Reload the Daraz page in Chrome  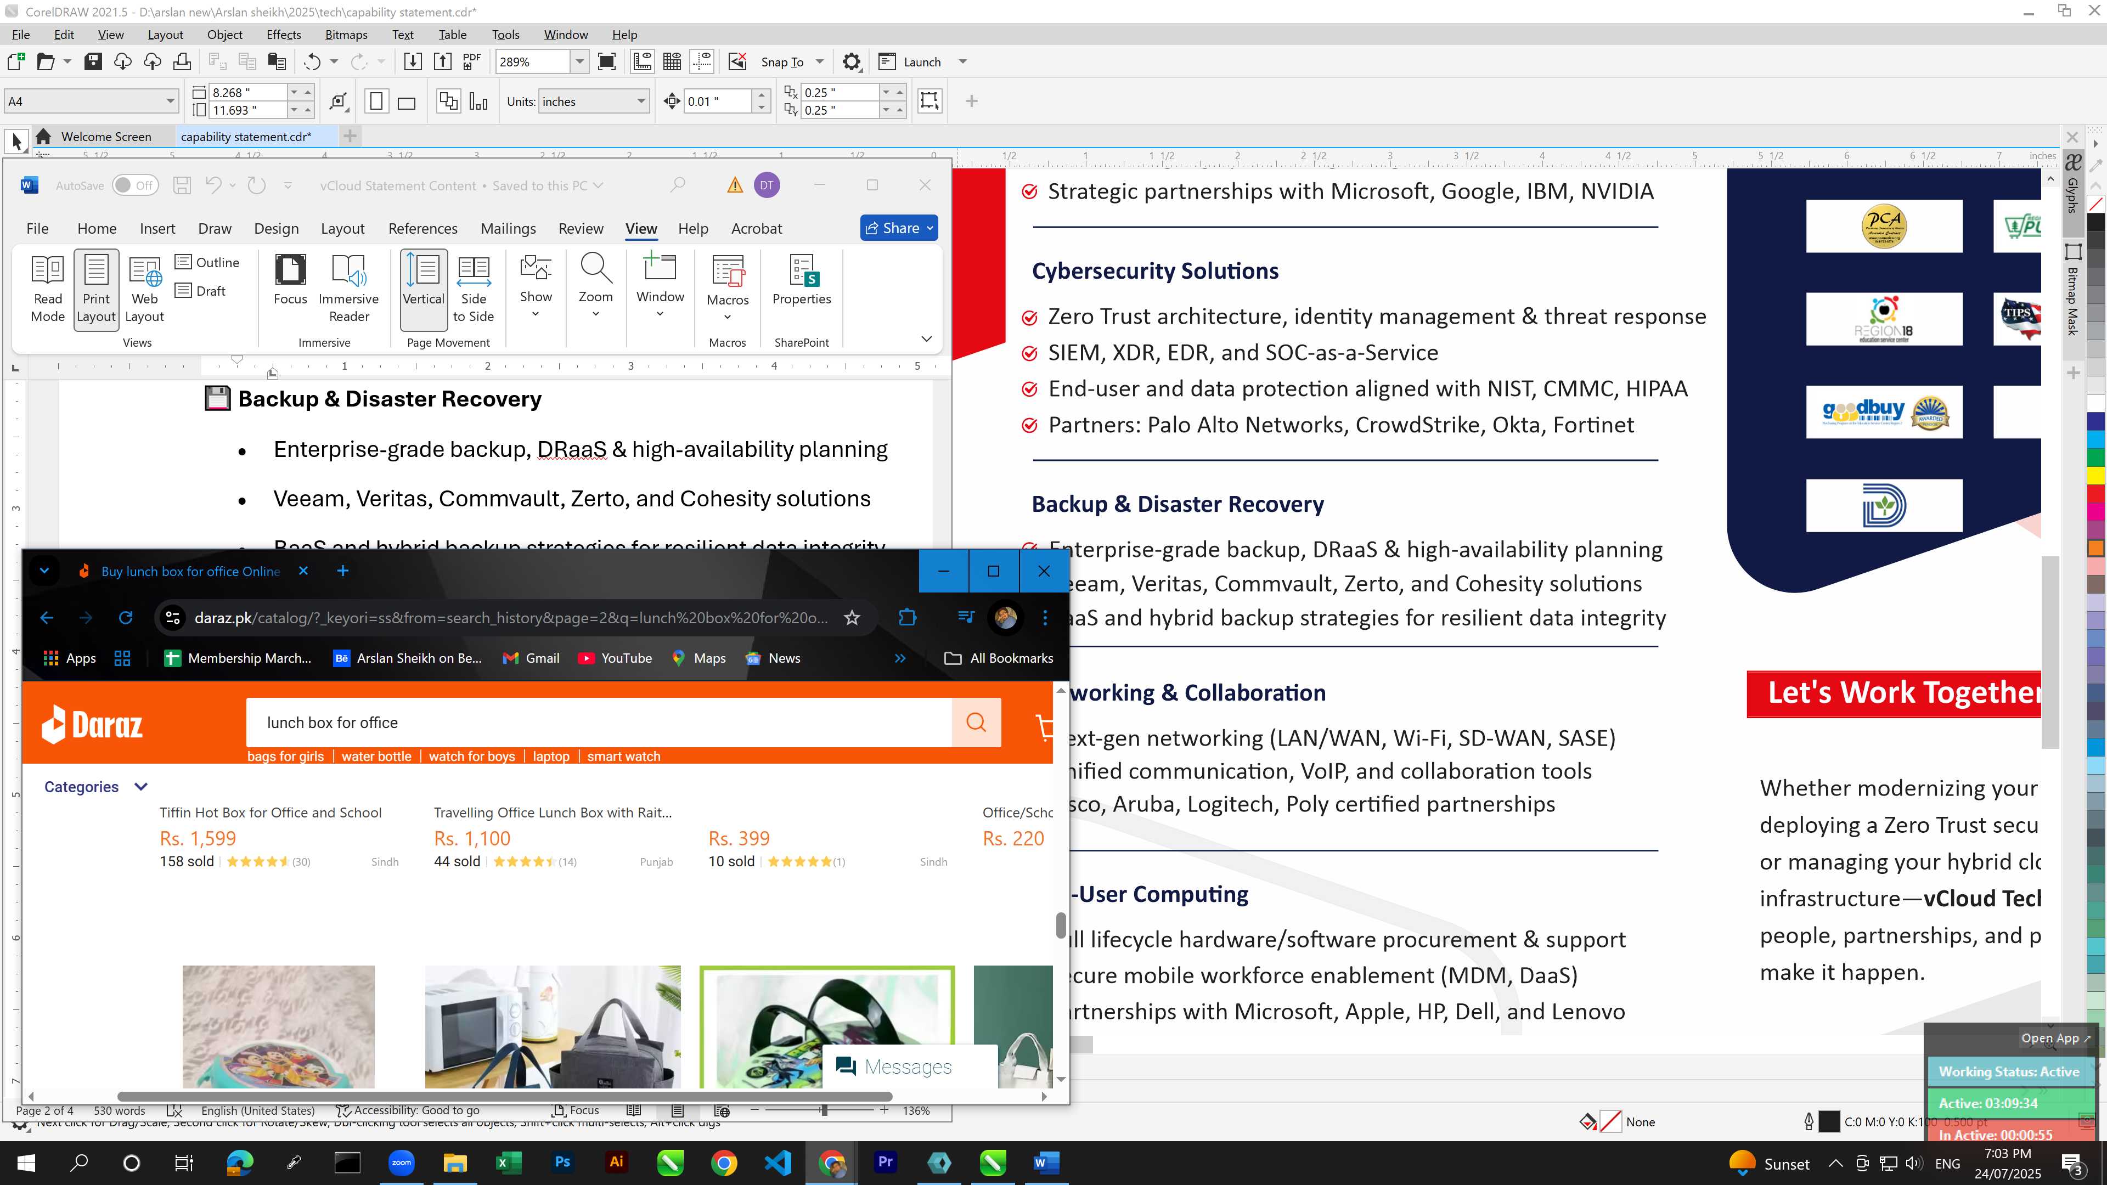[x=125, y=617]
